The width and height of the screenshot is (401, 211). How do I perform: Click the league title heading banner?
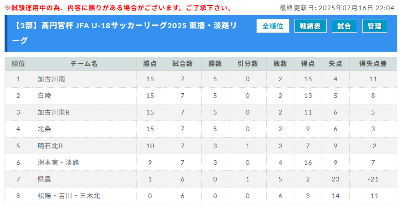tap(125, 33)
